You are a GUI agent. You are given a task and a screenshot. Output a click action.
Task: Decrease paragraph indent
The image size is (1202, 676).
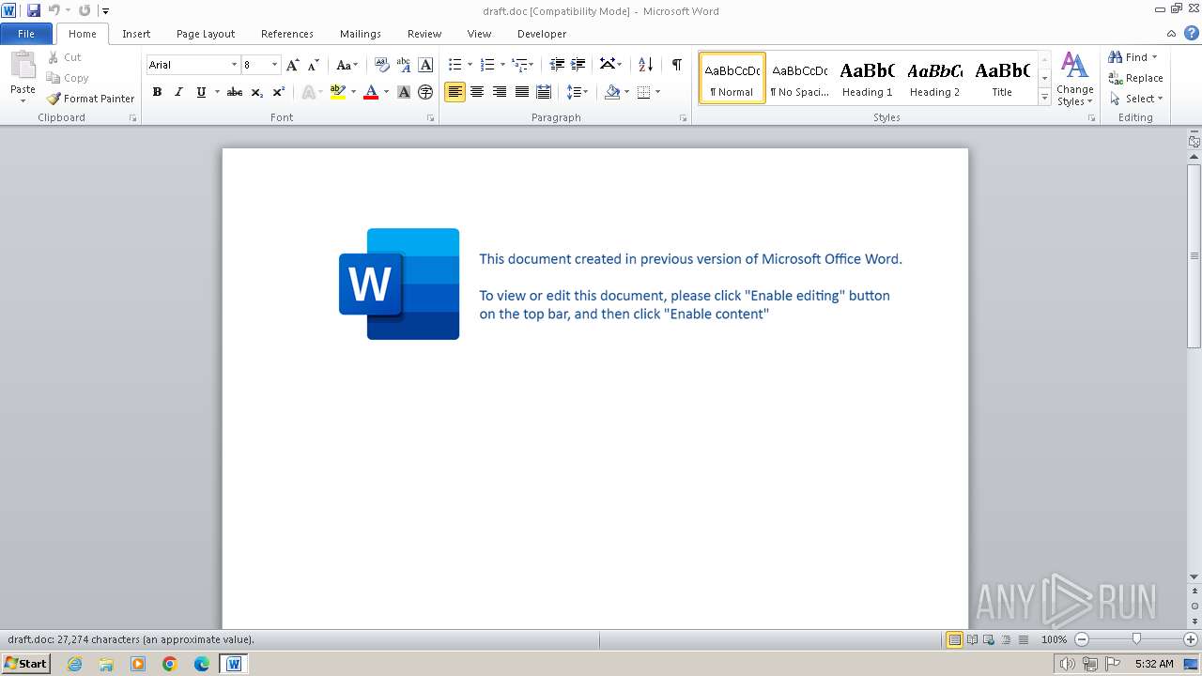pyautogui.click(x=557, y=65)
